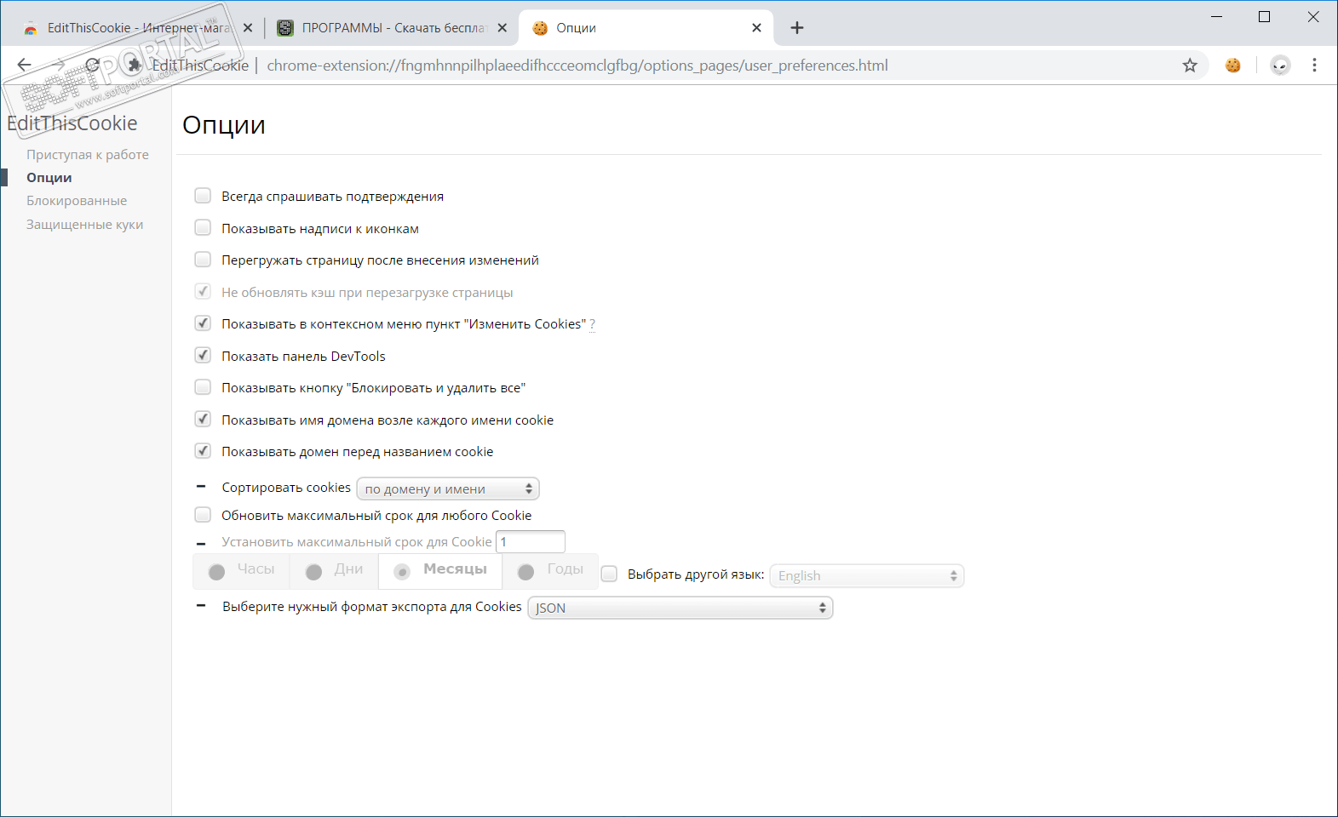Enable Показывать надписи к иконкам checkbox
Viewport: 1338px width, 817px height.
(x=203, y=227)
